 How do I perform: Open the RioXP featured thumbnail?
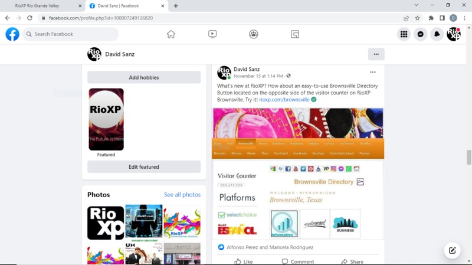tap(106, 119)
